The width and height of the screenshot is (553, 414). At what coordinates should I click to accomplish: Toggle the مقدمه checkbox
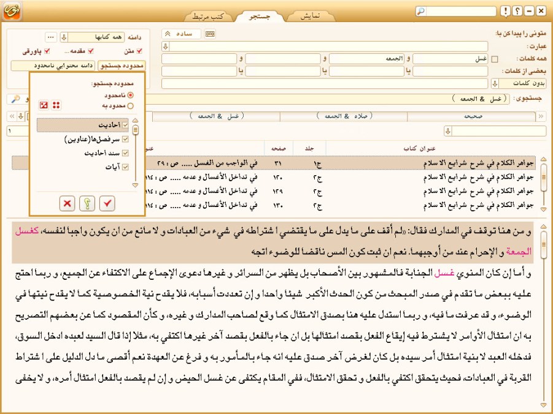(91, 51)
